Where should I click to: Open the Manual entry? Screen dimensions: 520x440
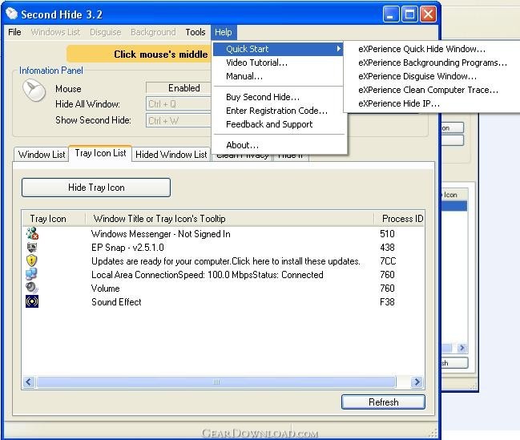tap(244, 76)
